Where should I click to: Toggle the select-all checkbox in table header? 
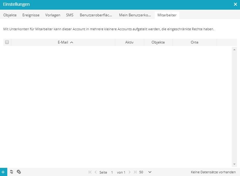7,42
